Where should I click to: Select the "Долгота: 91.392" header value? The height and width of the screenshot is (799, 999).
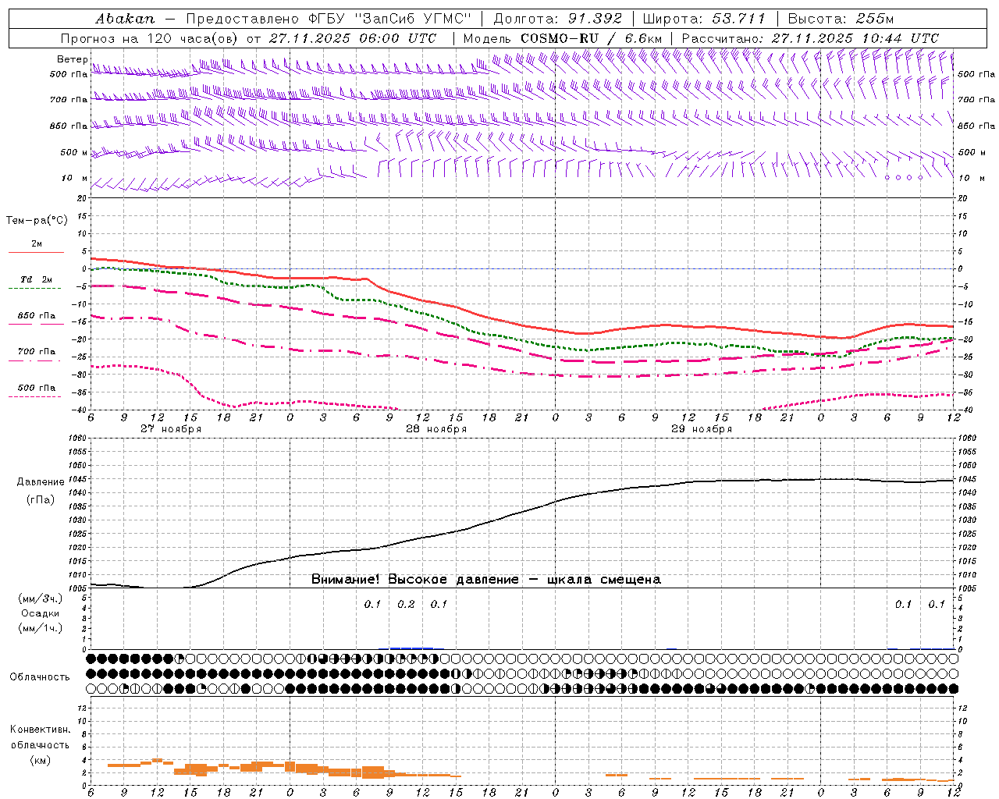point(558,19)
